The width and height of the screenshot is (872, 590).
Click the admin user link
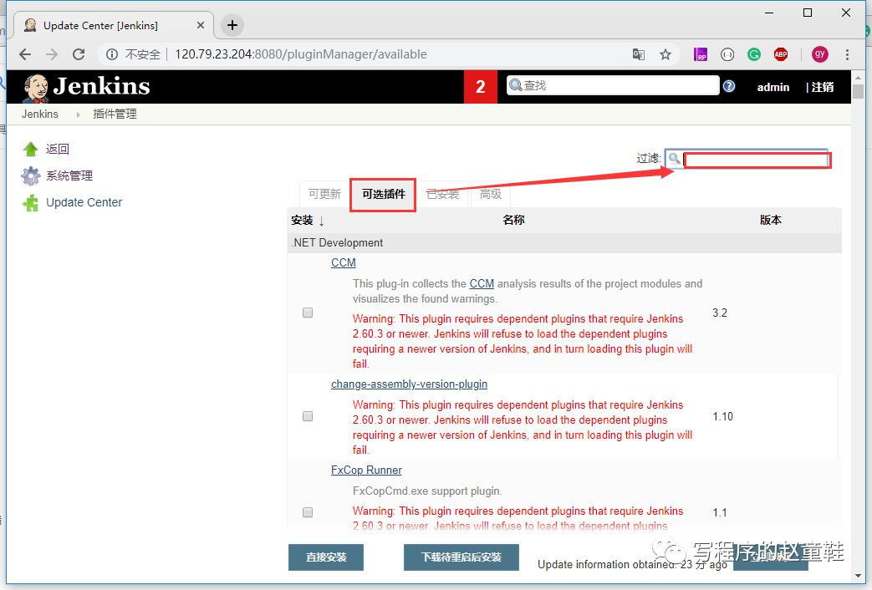773,87
